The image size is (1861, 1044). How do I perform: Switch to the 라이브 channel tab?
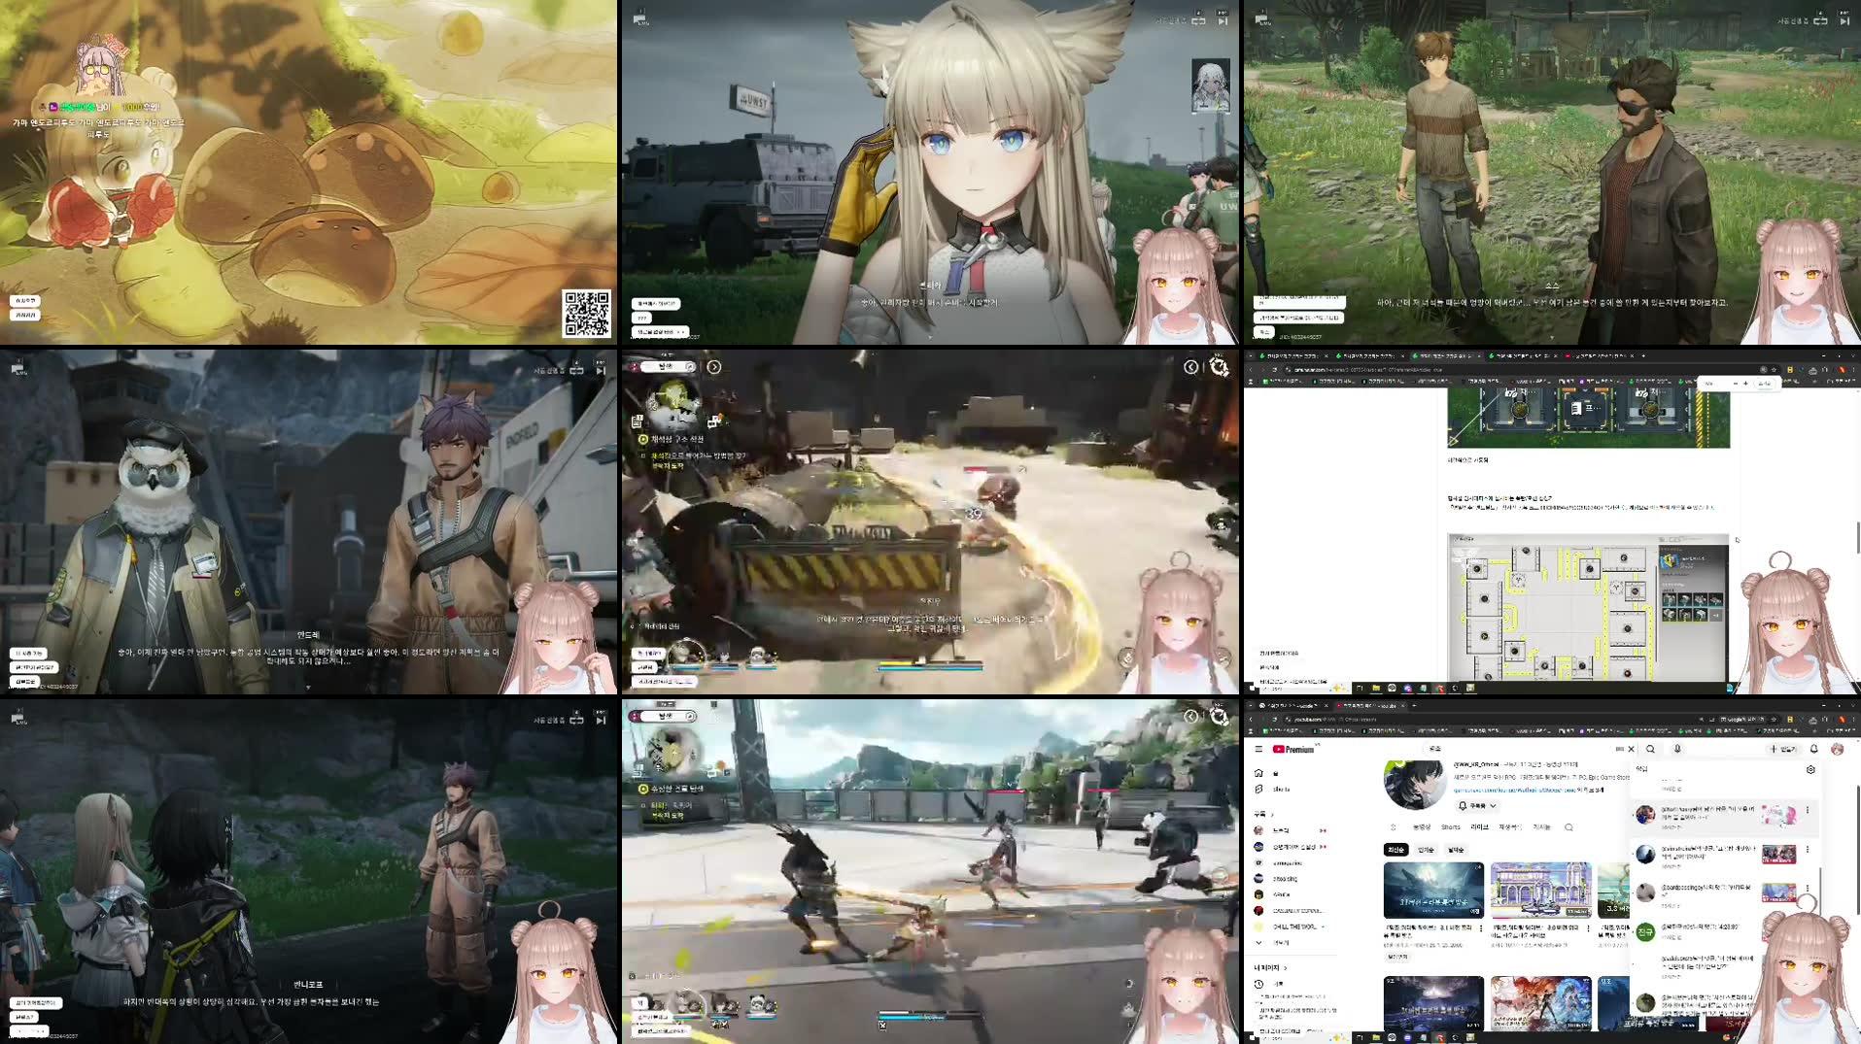pyautogui.click(x=1479, y=827)
